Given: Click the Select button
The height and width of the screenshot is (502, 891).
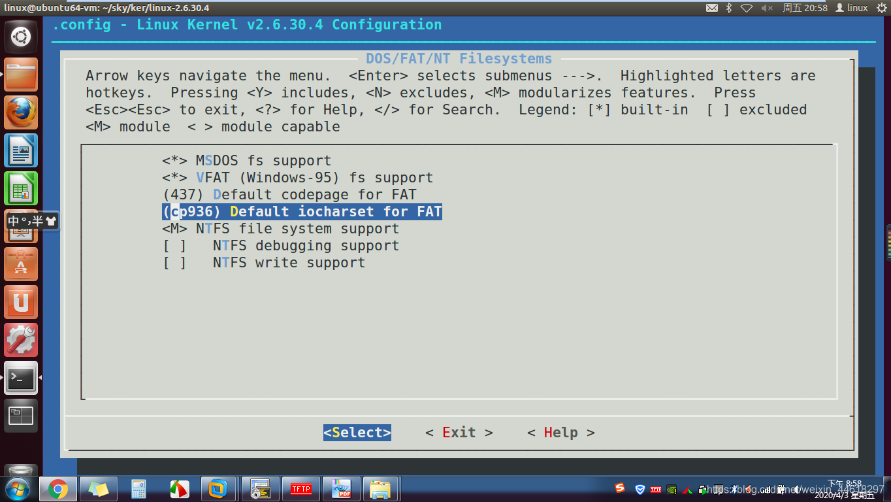Looking at the screenshot, I should (357, 433).
